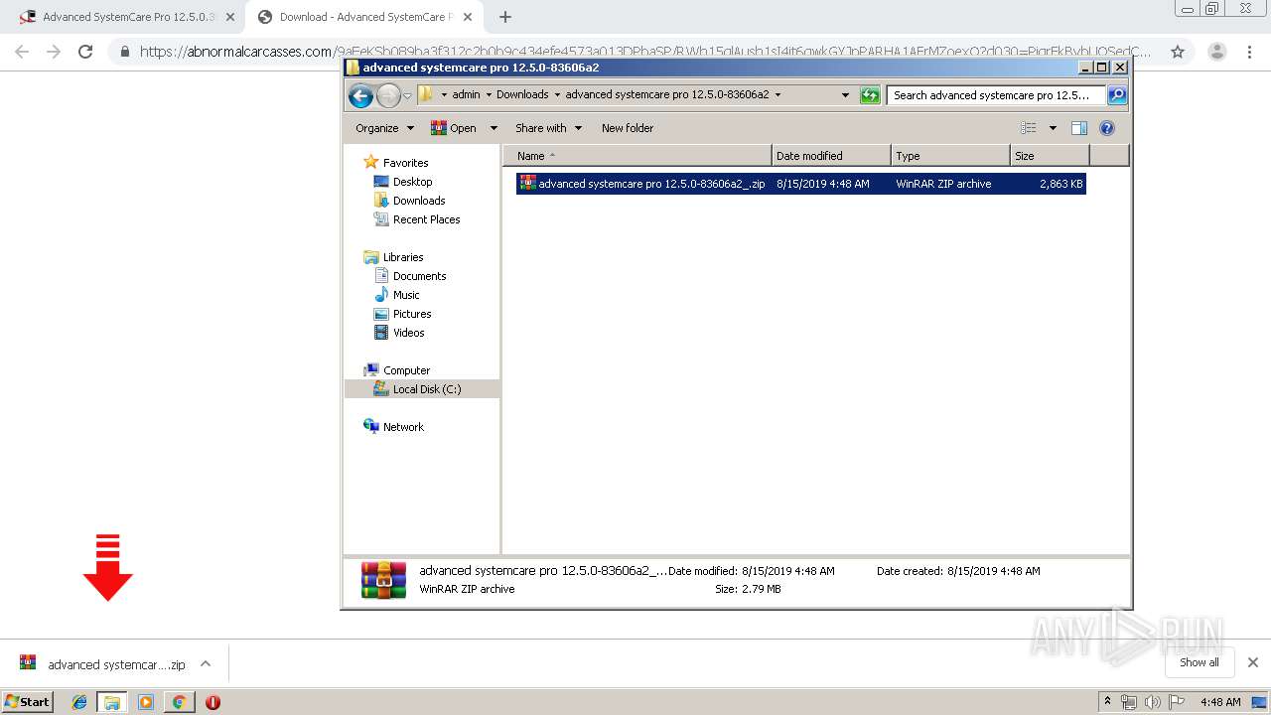Expand the arrow after Downloads in the breadcrumb
The height and width of the screenshot is (715, 1271).
556,95
